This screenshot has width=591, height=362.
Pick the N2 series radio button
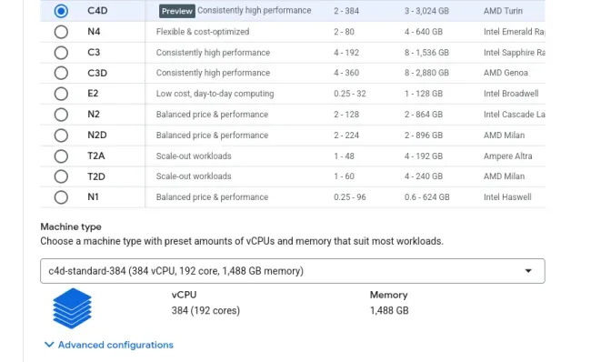(61, 115)
